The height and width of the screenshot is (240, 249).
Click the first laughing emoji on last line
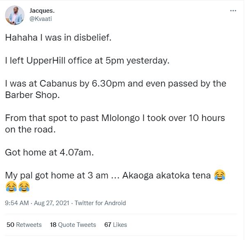coord(11,187)
